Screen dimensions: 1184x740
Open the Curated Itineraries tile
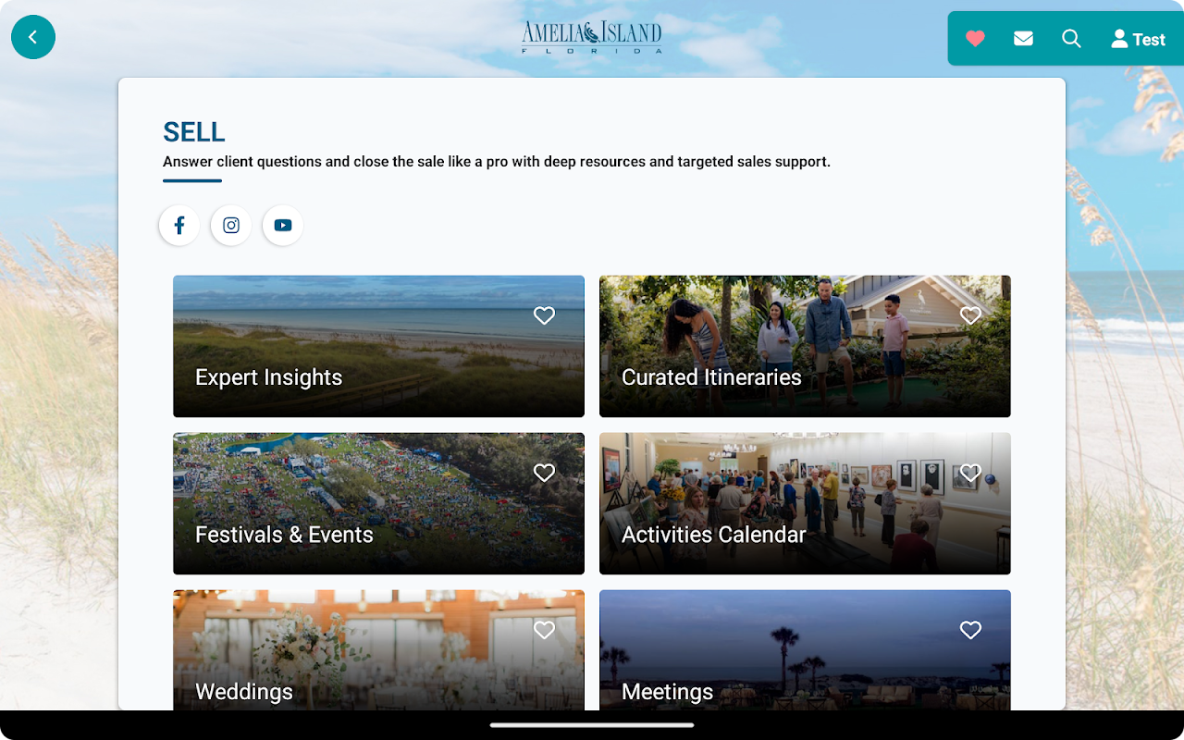(x=805, y=346)
